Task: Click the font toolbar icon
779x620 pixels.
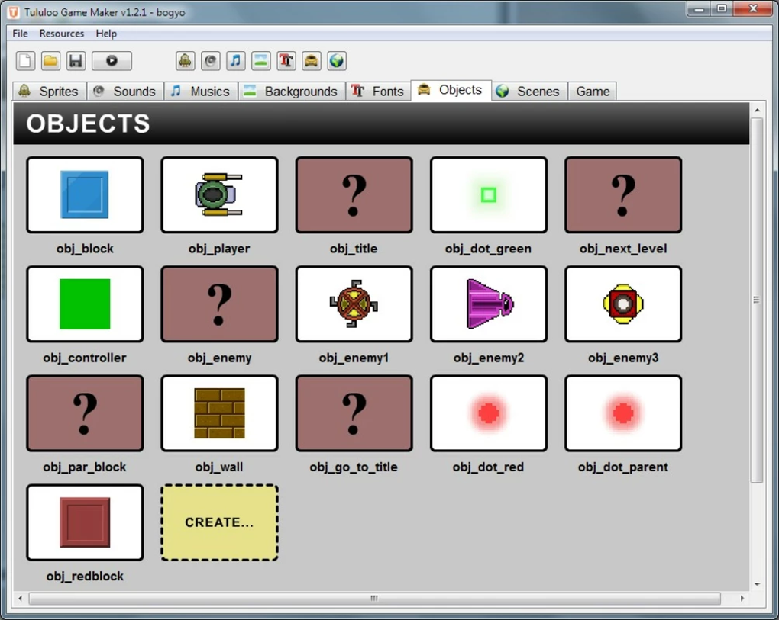Action: [286, 61]
